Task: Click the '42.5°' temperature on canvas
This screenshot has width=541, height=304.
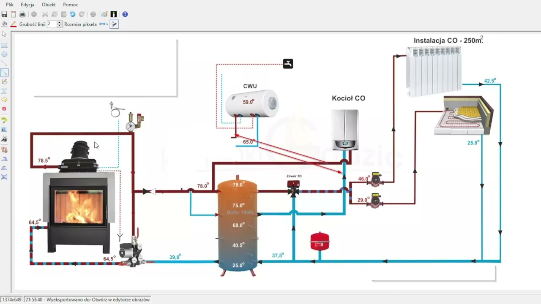Action: tap(490, 81)
